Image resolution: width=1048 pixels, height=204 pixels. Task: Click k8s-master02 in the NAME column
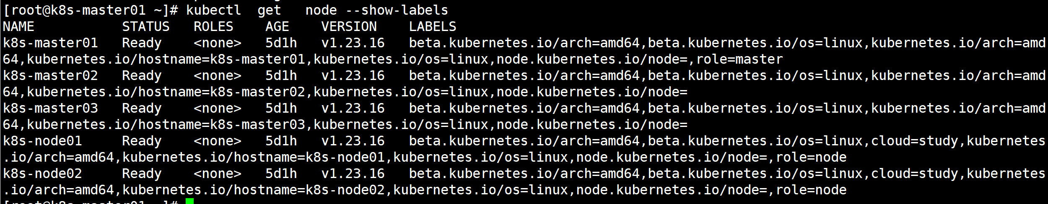50,76
